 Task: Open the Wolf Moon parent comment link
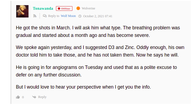tap(68, 16)
